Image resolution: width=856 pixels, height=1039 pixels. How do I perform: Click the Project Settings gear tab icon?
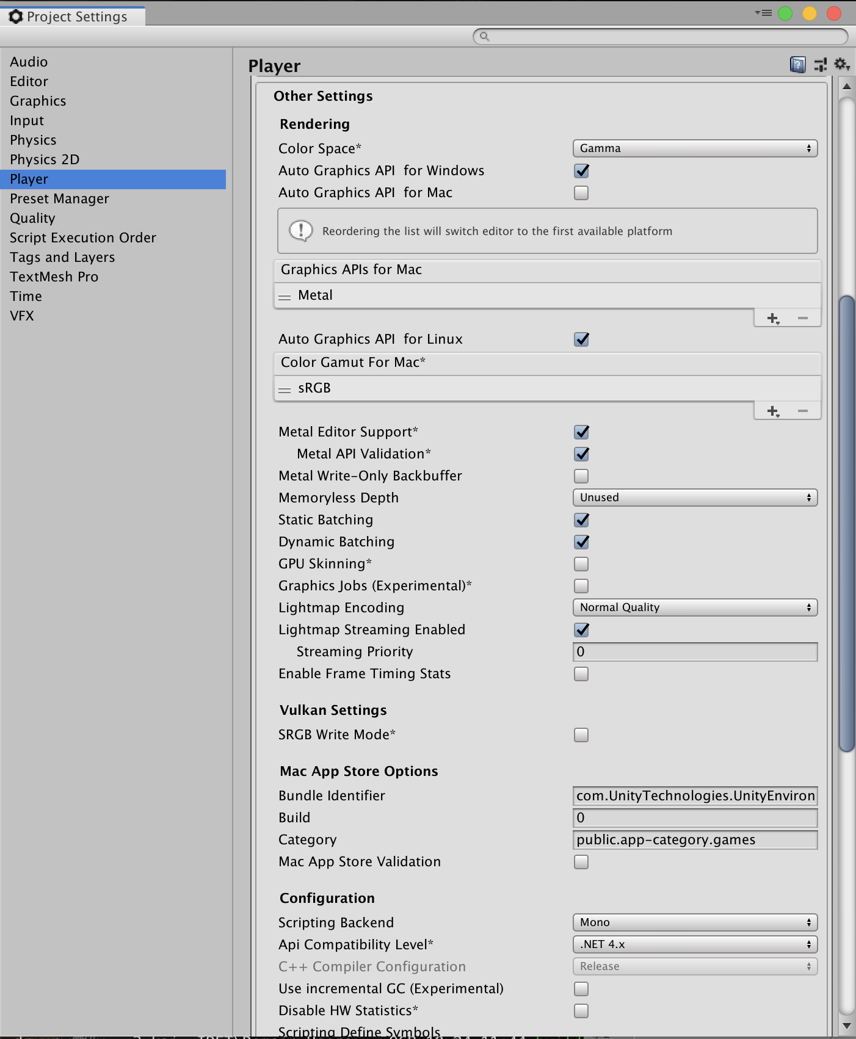coord(16,16)
